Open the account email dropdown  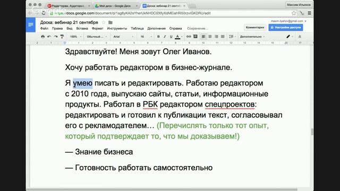tap(288, 21)
